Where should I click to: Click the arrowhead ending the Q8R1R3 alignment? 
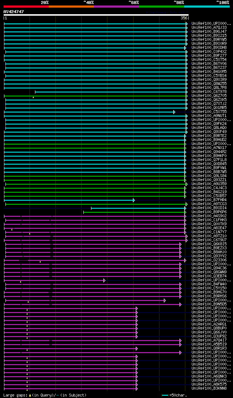[137, 349]
